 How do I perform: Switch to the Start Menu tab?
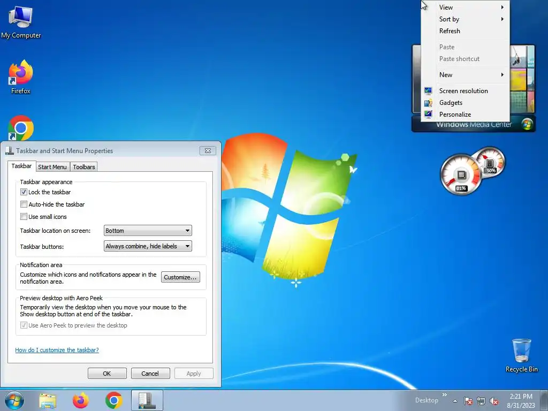click(x=52, y=167)
